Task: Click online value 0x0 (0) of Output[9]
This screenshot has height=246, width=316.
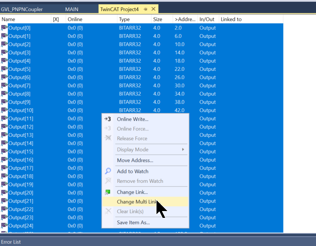Action: click(x=75, y=102)
